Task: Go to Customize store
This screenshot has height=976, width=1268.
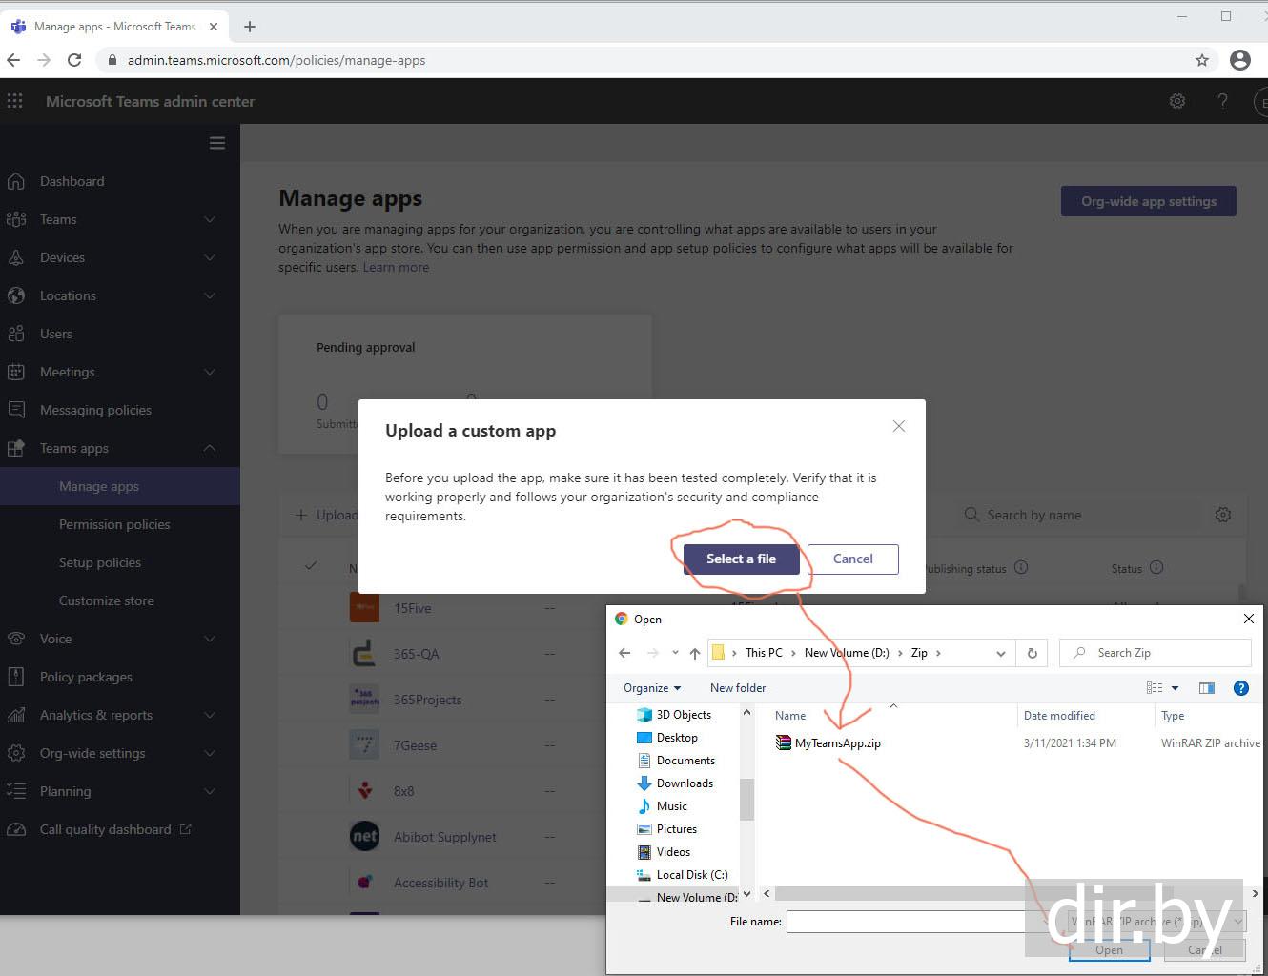Action: [107, 600]
